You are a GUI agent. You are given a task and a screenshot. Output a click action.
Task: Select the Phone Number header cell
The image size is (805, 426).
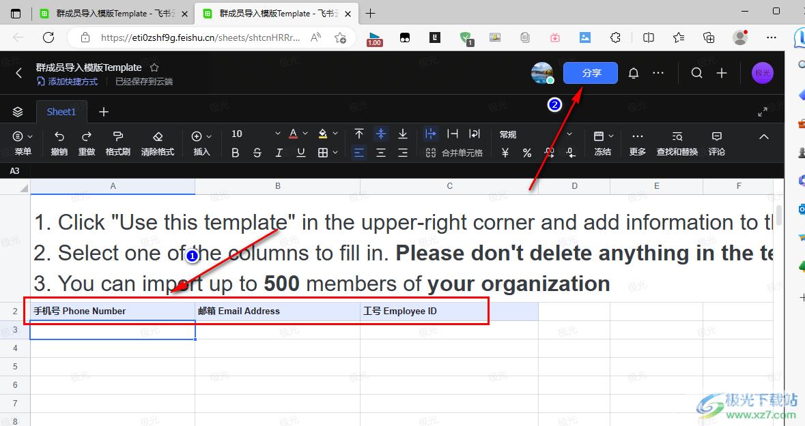coord(113,311)
